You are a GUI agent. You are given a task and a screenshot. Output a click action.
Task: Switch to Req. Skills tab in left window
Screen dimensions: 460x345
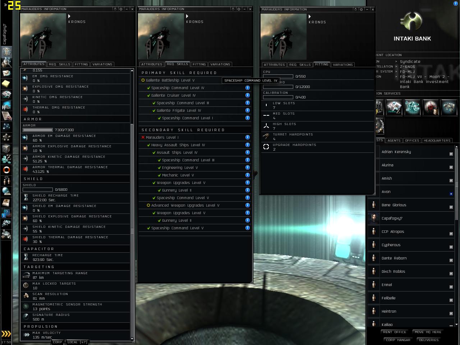click(60, 64)
